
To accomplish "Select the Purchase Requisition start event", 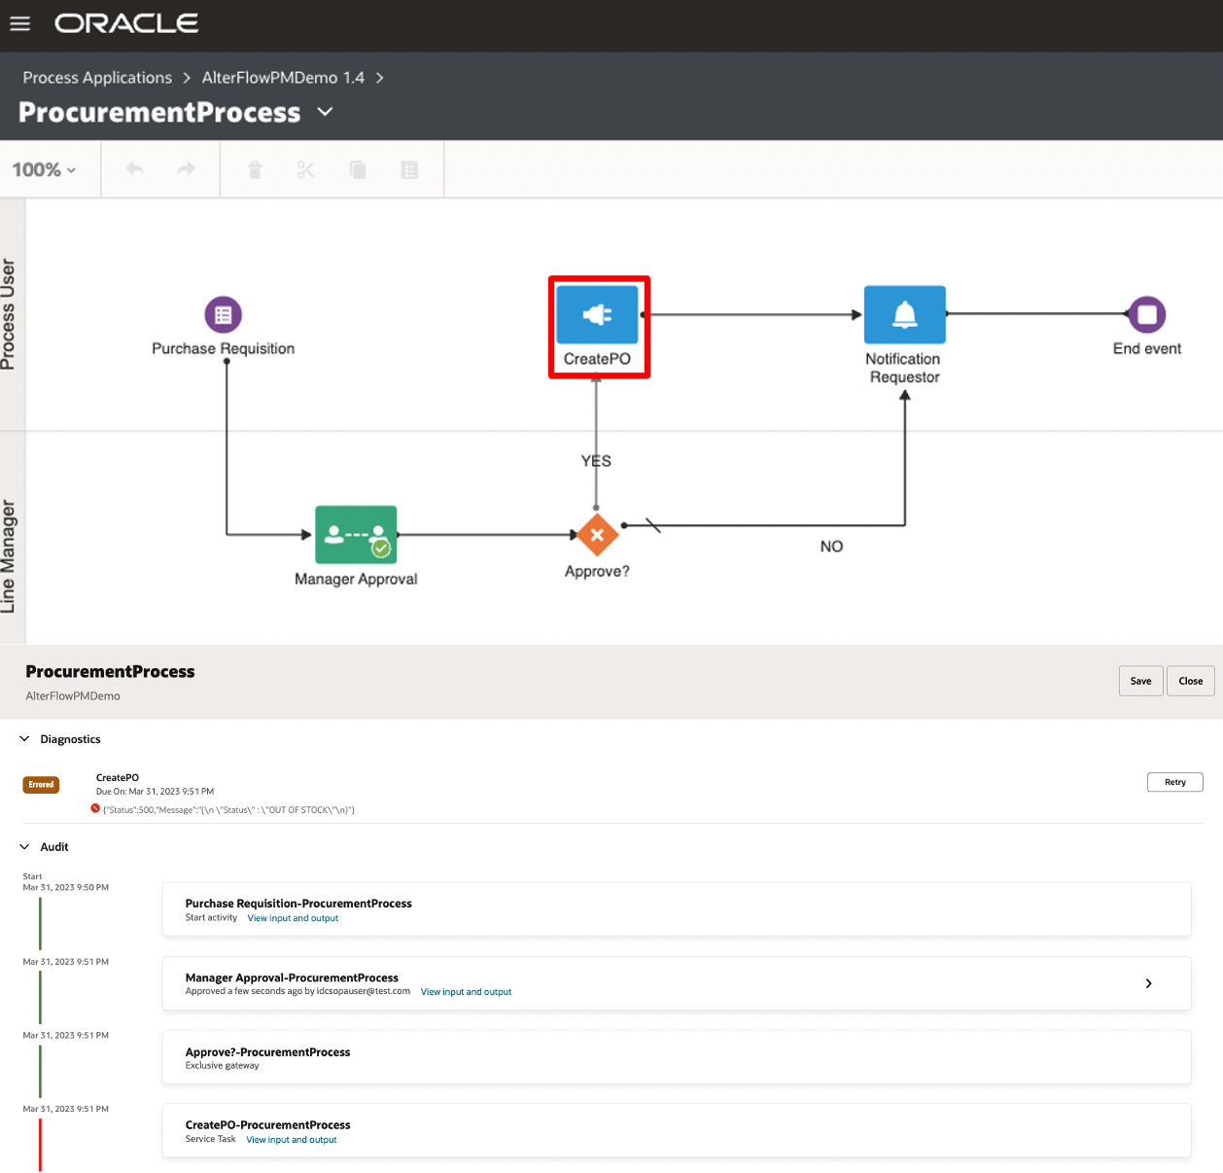I will point(223,314).
